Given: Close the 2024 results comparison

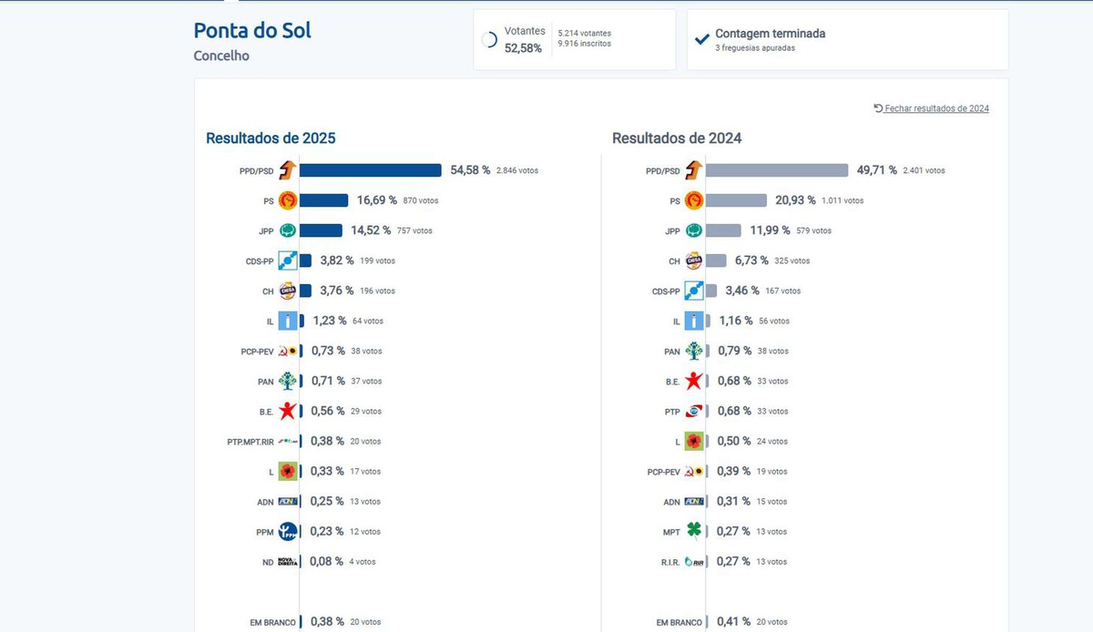Looking at the screenshot, I should coord(931,108).
